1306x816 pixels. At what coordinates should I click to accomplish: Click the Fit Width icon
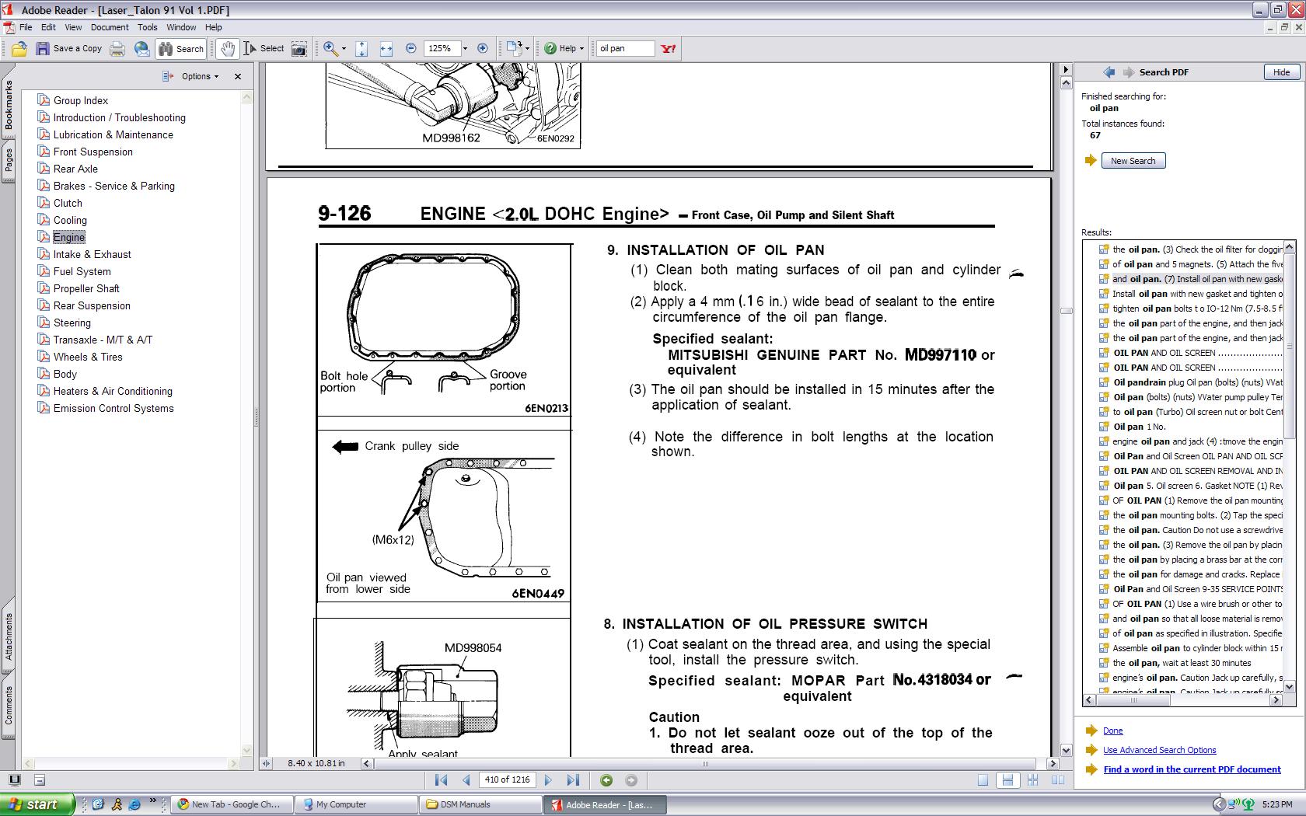(386, 49)
